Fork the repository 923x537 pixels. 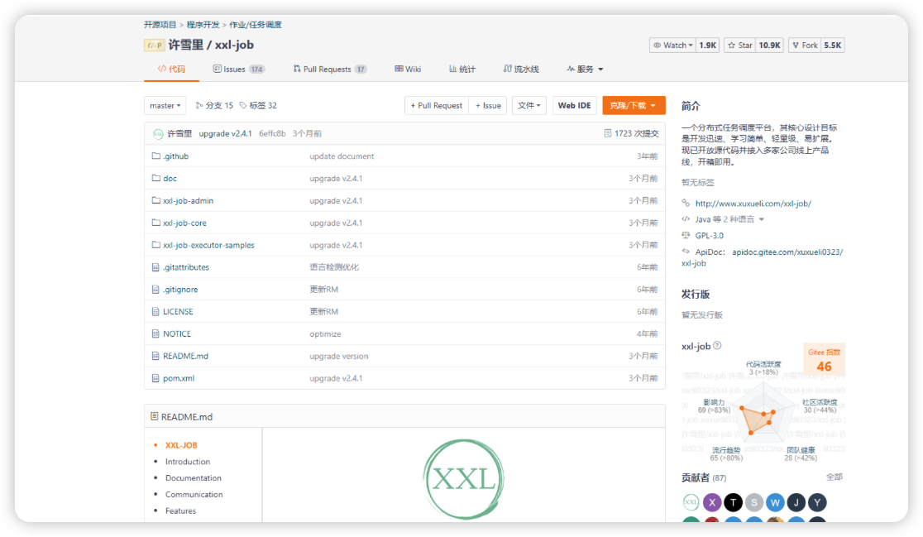[x=805, y=46]
